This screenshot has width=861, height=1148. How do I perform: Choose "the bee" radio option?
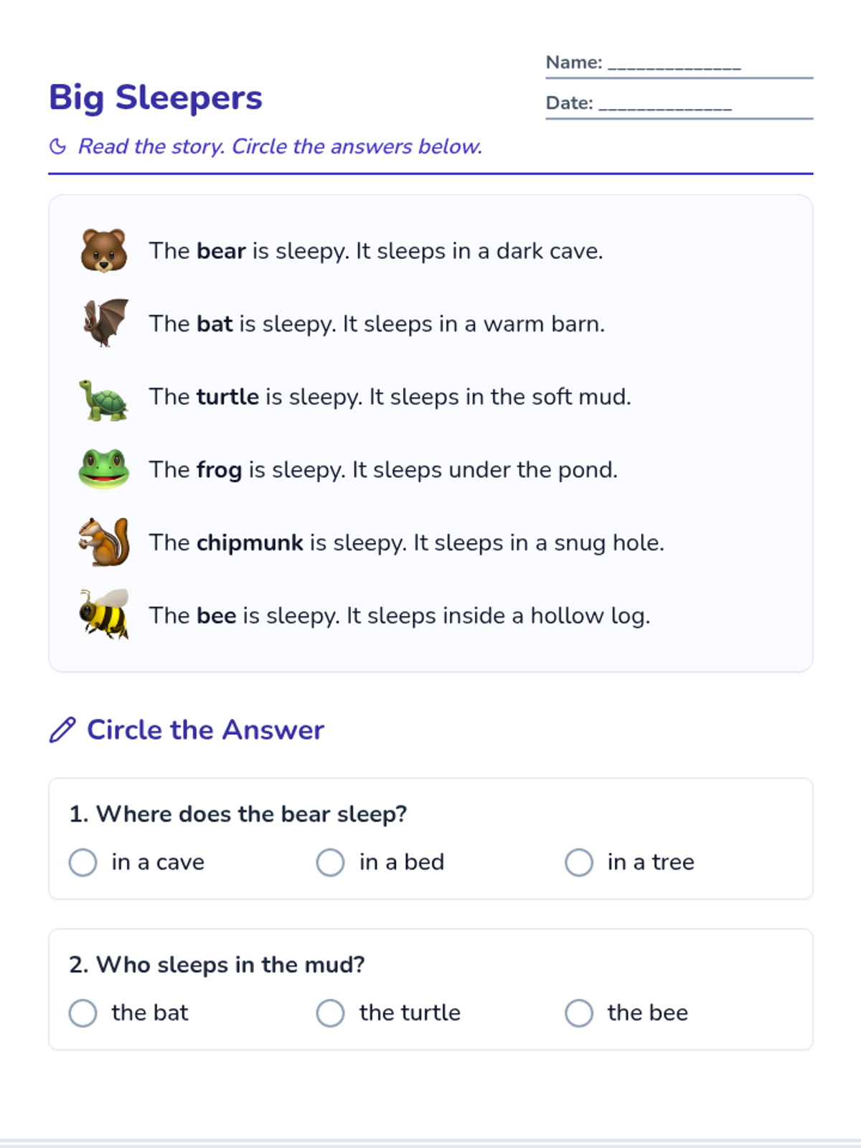coord(627,1012)
